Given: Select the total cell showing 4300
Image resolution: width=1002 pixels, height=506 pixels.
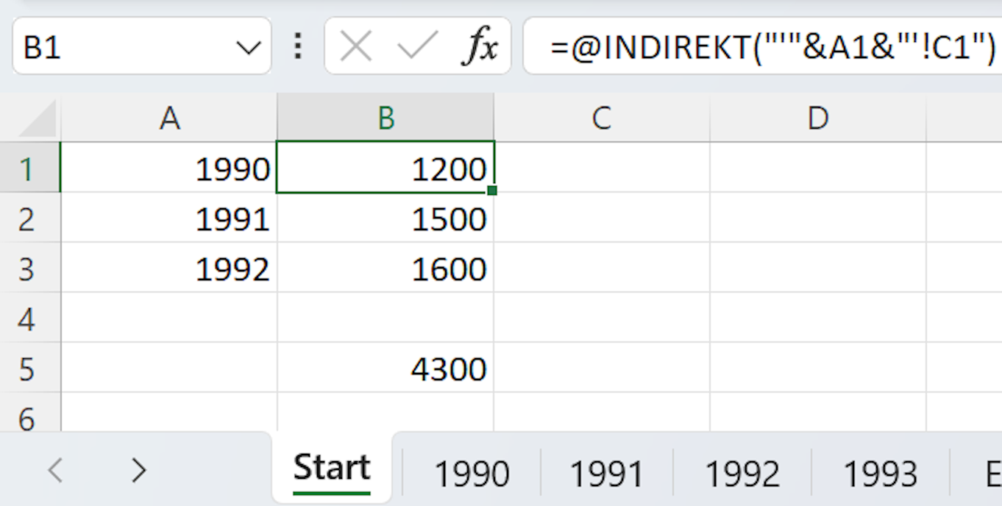Looking at the screenshot, I should coord(385,368).
